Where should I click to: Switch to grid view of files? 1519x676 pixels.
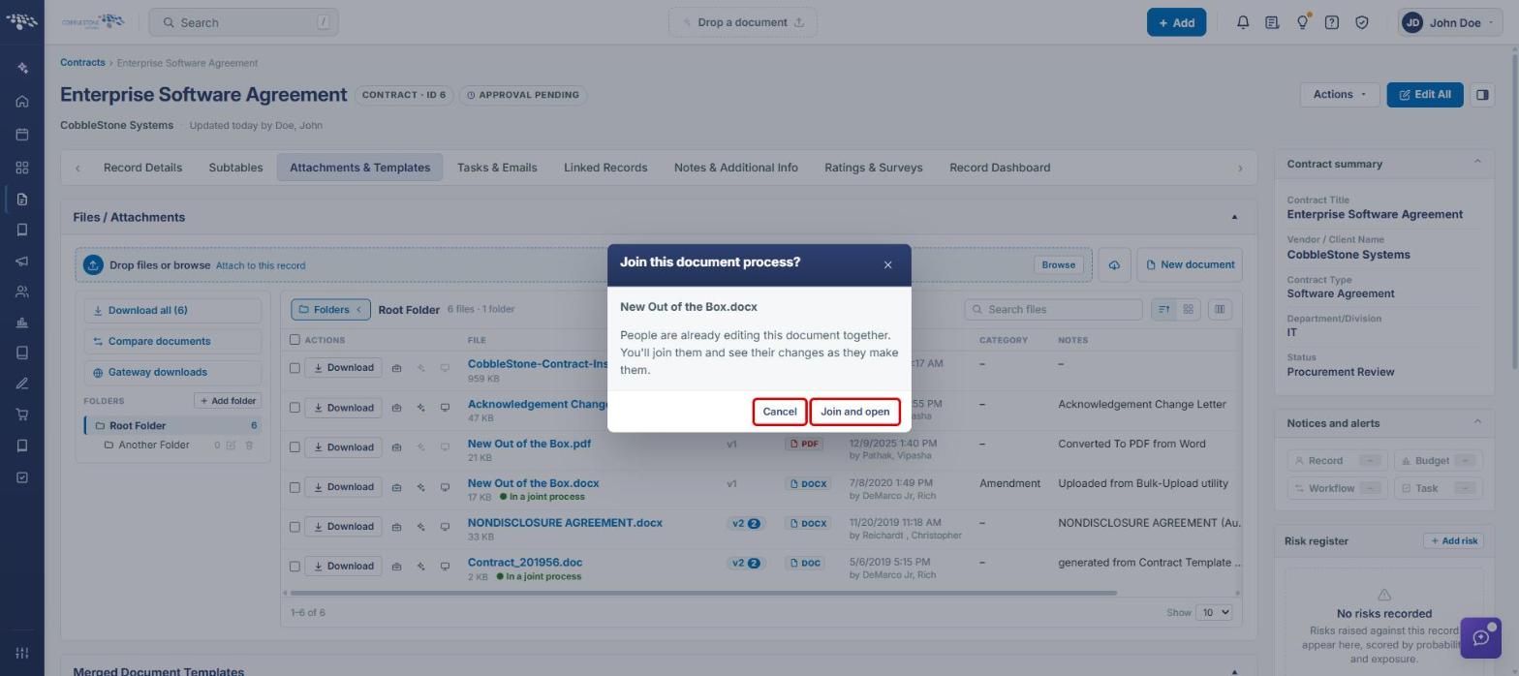[x=1188, y=309]
